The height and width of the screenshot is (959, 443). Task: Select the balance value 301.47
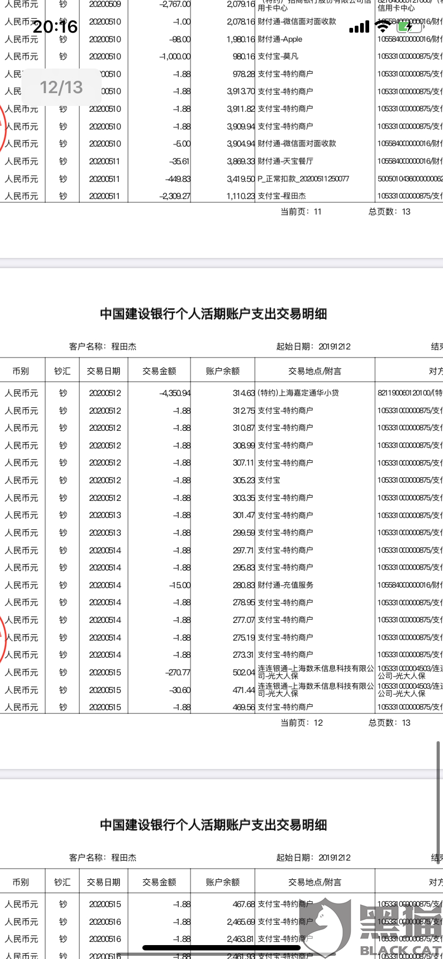[x=244, y=515]
